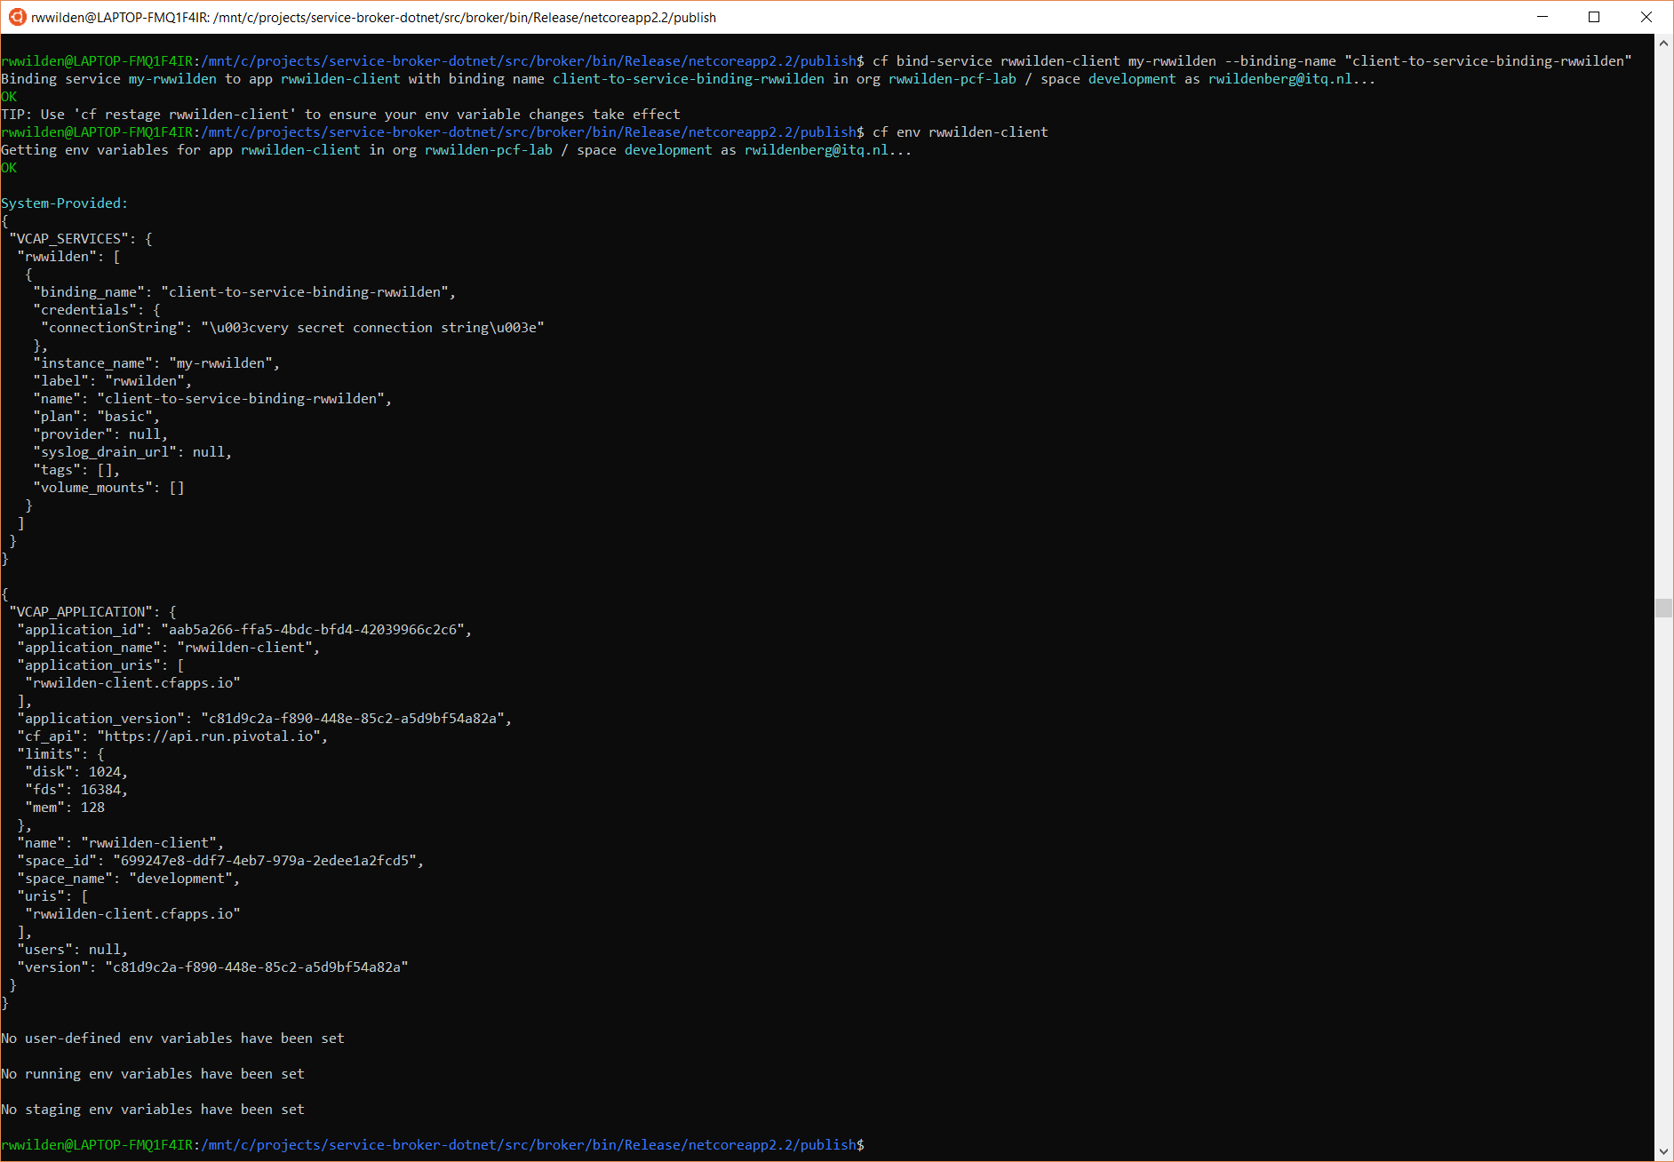Click the 'System-Provided:' heading

click(64, 203)
